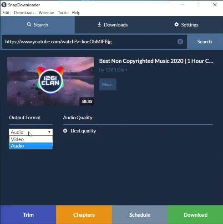Open the Edit menu

coord(6,13)
